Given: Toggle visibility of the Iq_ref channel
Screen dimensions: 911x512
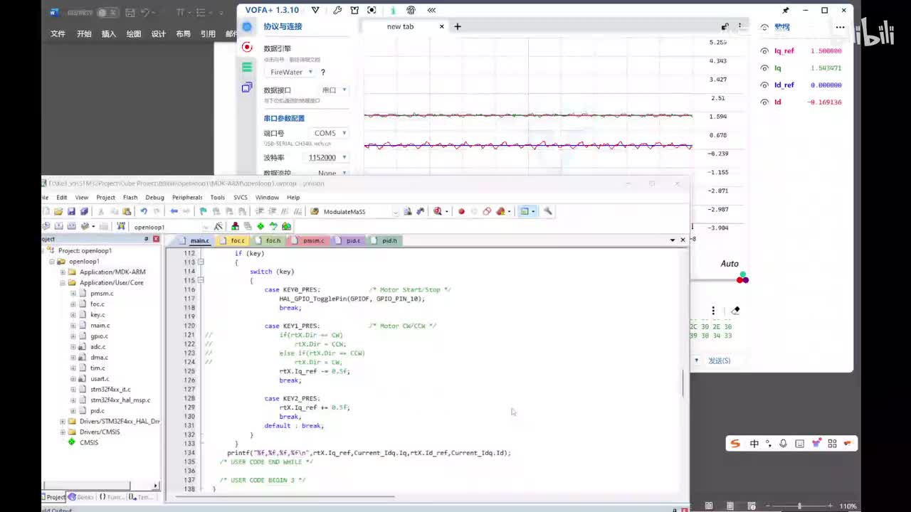Looking at the screenshot, I should pyautogui.click(x=764, y=51).
